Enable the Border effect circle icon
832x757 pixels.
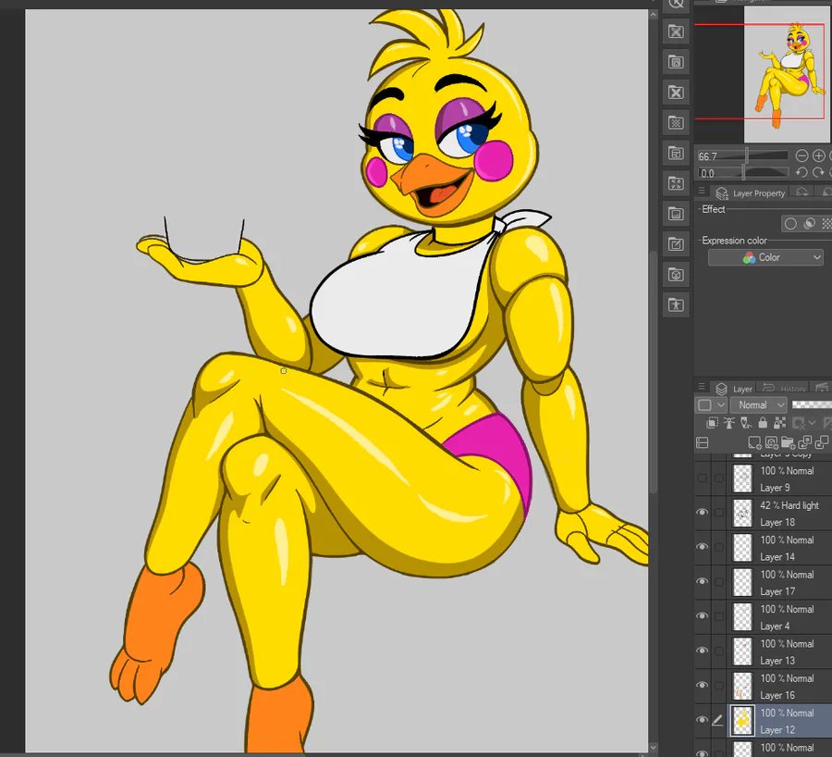click(x=790, y=224)
